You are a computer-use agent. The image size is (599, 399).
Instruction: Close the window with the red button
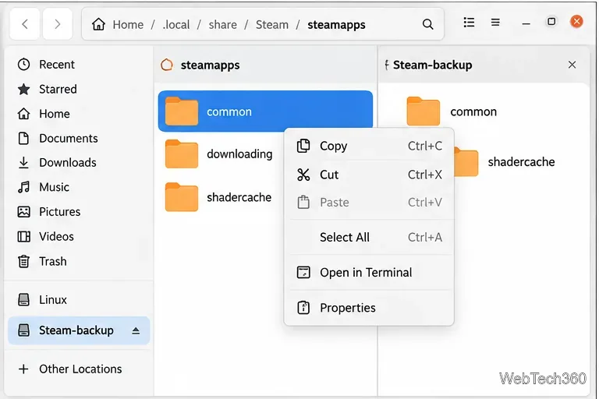(576, 21)
